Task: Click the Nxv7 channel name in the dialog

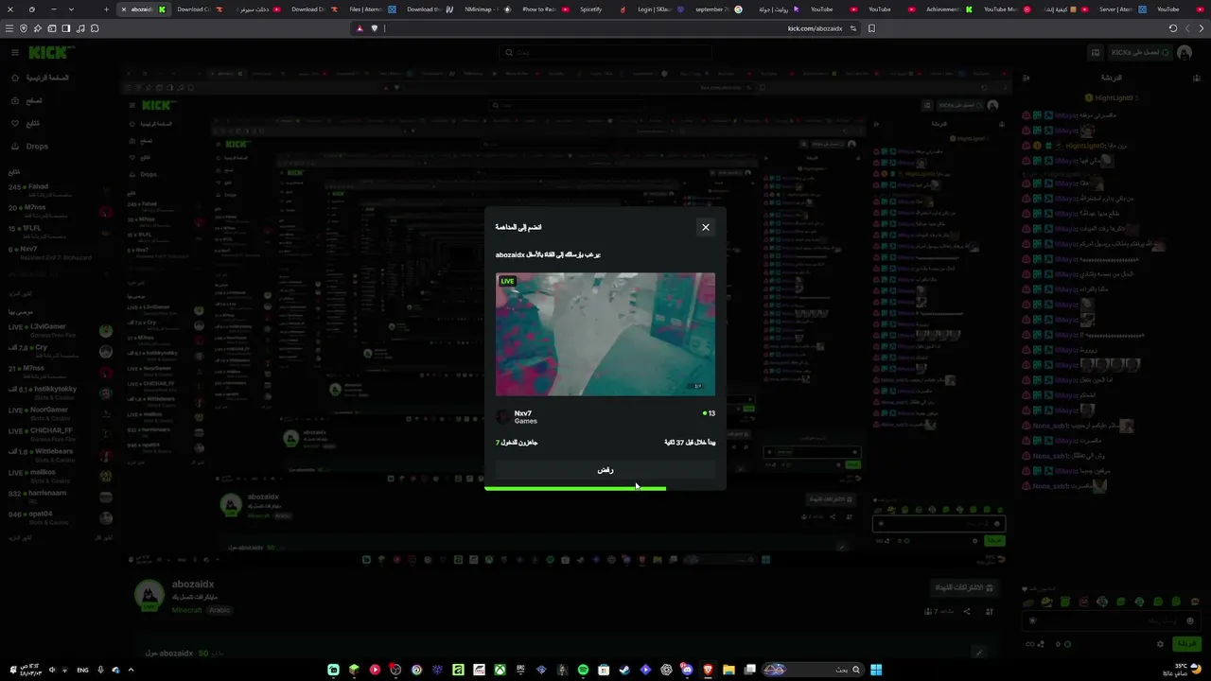Action: point(523,413)
